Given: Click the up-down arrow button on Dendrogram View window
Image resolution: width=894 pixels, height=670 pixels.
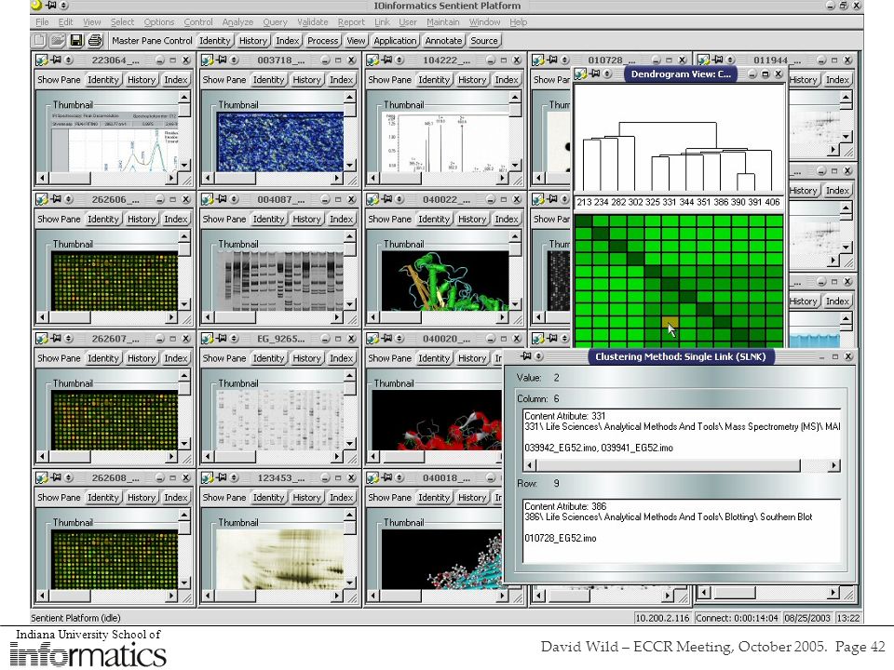Looking at the screenshot, I should (x=607, y=74).
